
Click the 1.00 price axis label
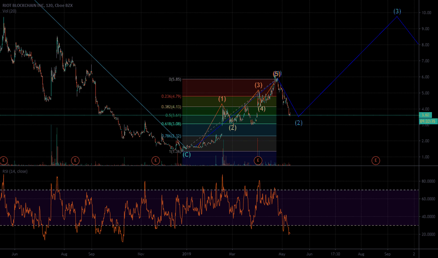tap(425, 157)
